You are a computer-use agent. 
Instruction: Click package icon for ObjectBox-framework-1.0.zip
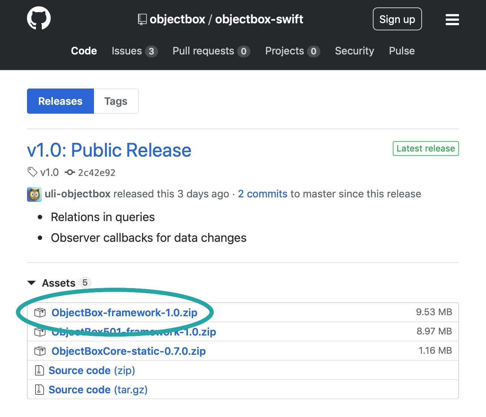coord(40,313)
